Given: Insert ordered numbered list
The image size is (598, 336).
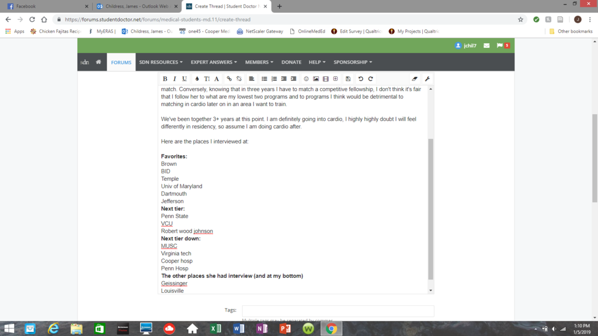Looking at the screenshot, I should tap(274, 79).
